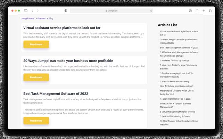This screenshot has width=223, height=139.
Task: Open '5 Mistakes To Avoid by Startups' link
Action: click(174, 60)
